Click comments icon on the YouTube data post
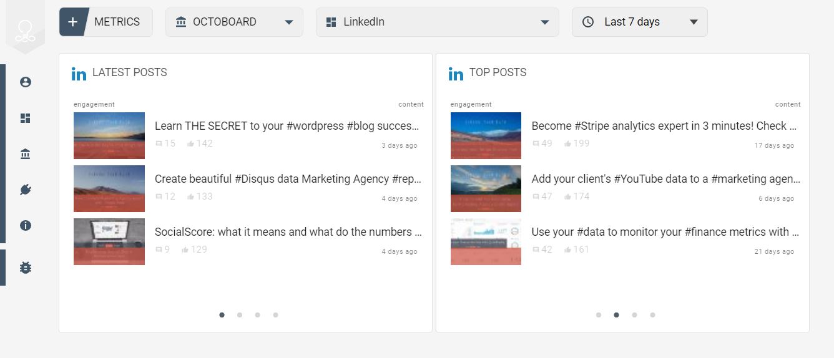The height and width of the screenshot is (358, 834). [536, 196]
